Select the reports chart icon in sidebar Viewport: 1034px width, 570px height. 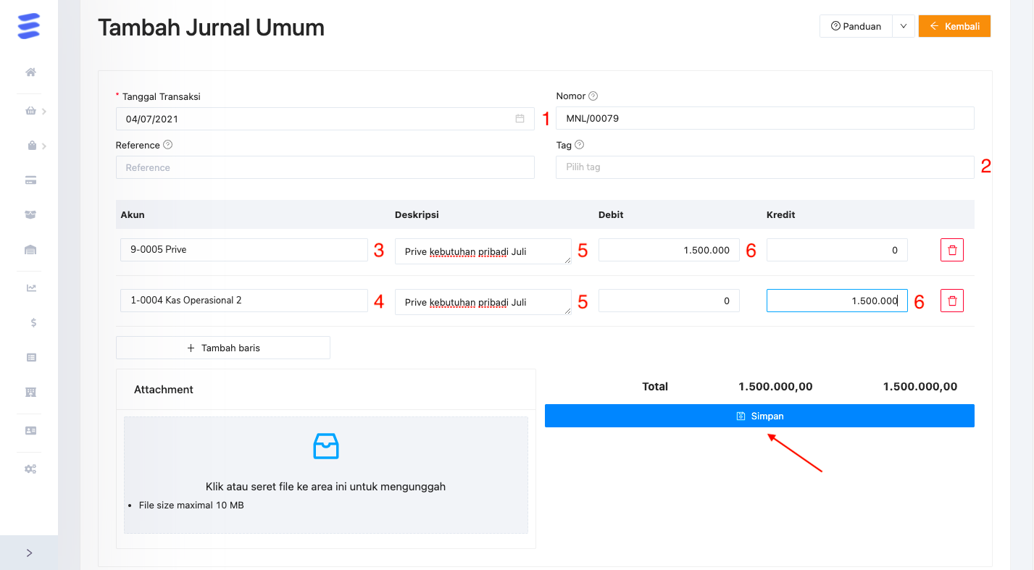pyautogui.click(x=30, y=287)
